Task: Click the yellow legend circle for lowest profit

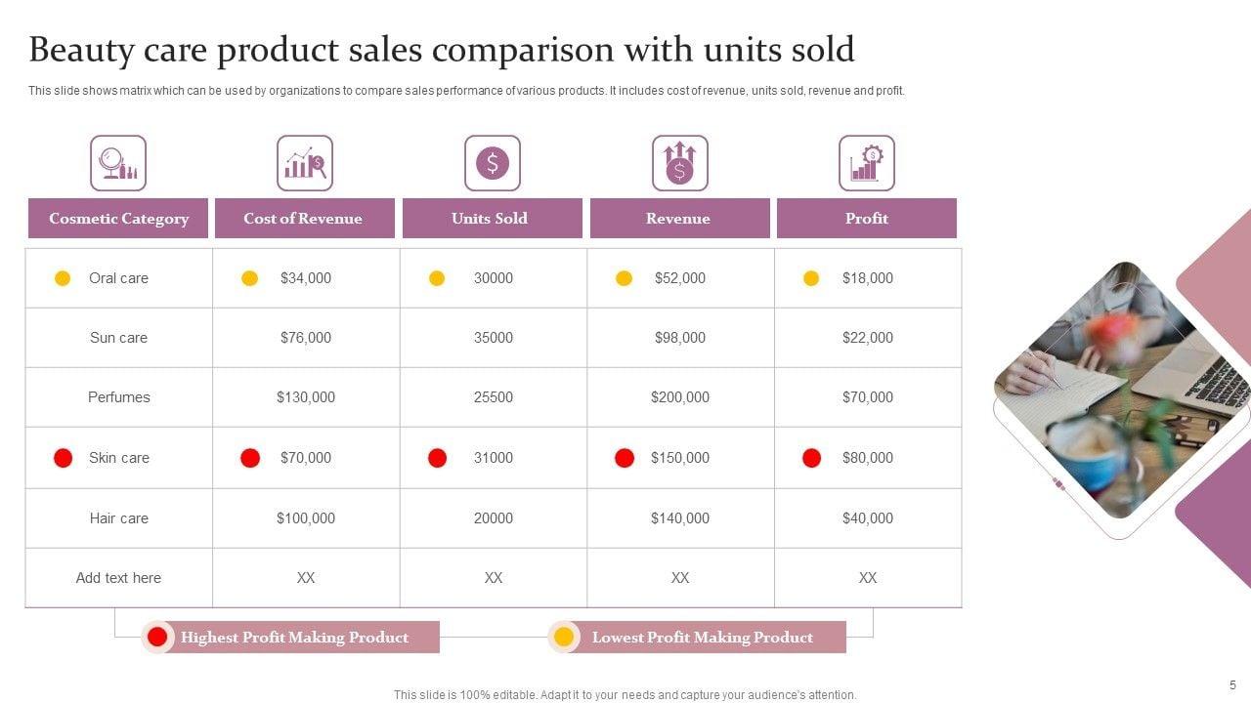Action: click(564, 638)
